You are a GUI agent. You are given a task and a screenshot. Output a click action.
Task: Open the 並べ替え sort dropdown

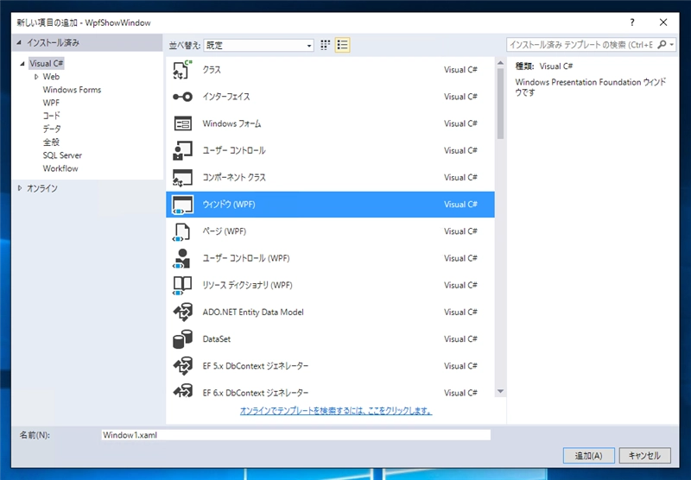pos(258,46)
